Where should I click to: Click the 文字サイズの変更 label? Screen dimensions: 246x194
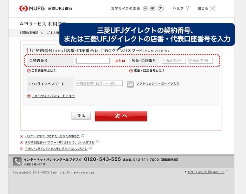(125, 8)
